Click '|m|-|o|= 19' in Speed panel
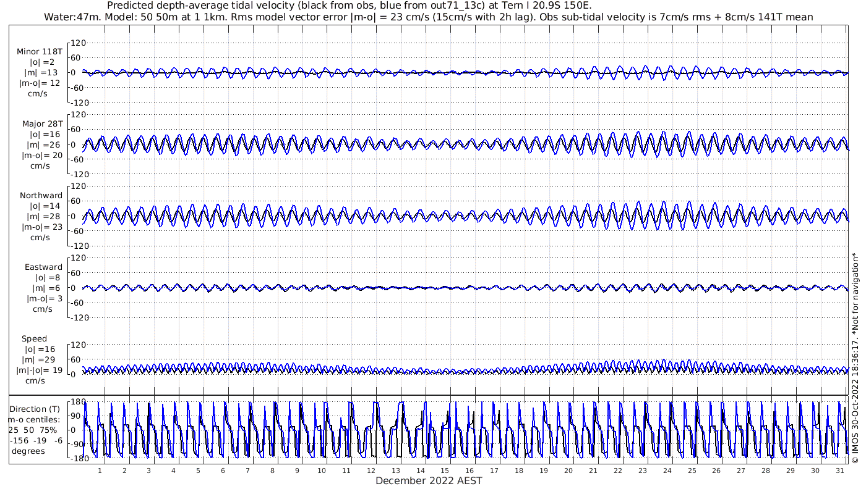The width and height of the screenshot is (866, 494). point(40,371)
